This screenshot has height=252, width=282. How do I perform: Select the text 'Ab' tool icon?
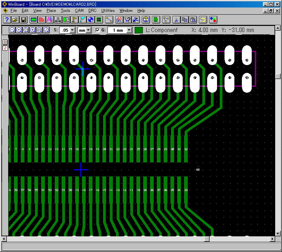50,20
